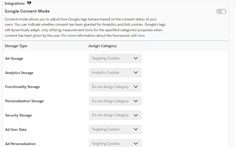Open the Ad Personalization category dropdown

pos(115,143)
